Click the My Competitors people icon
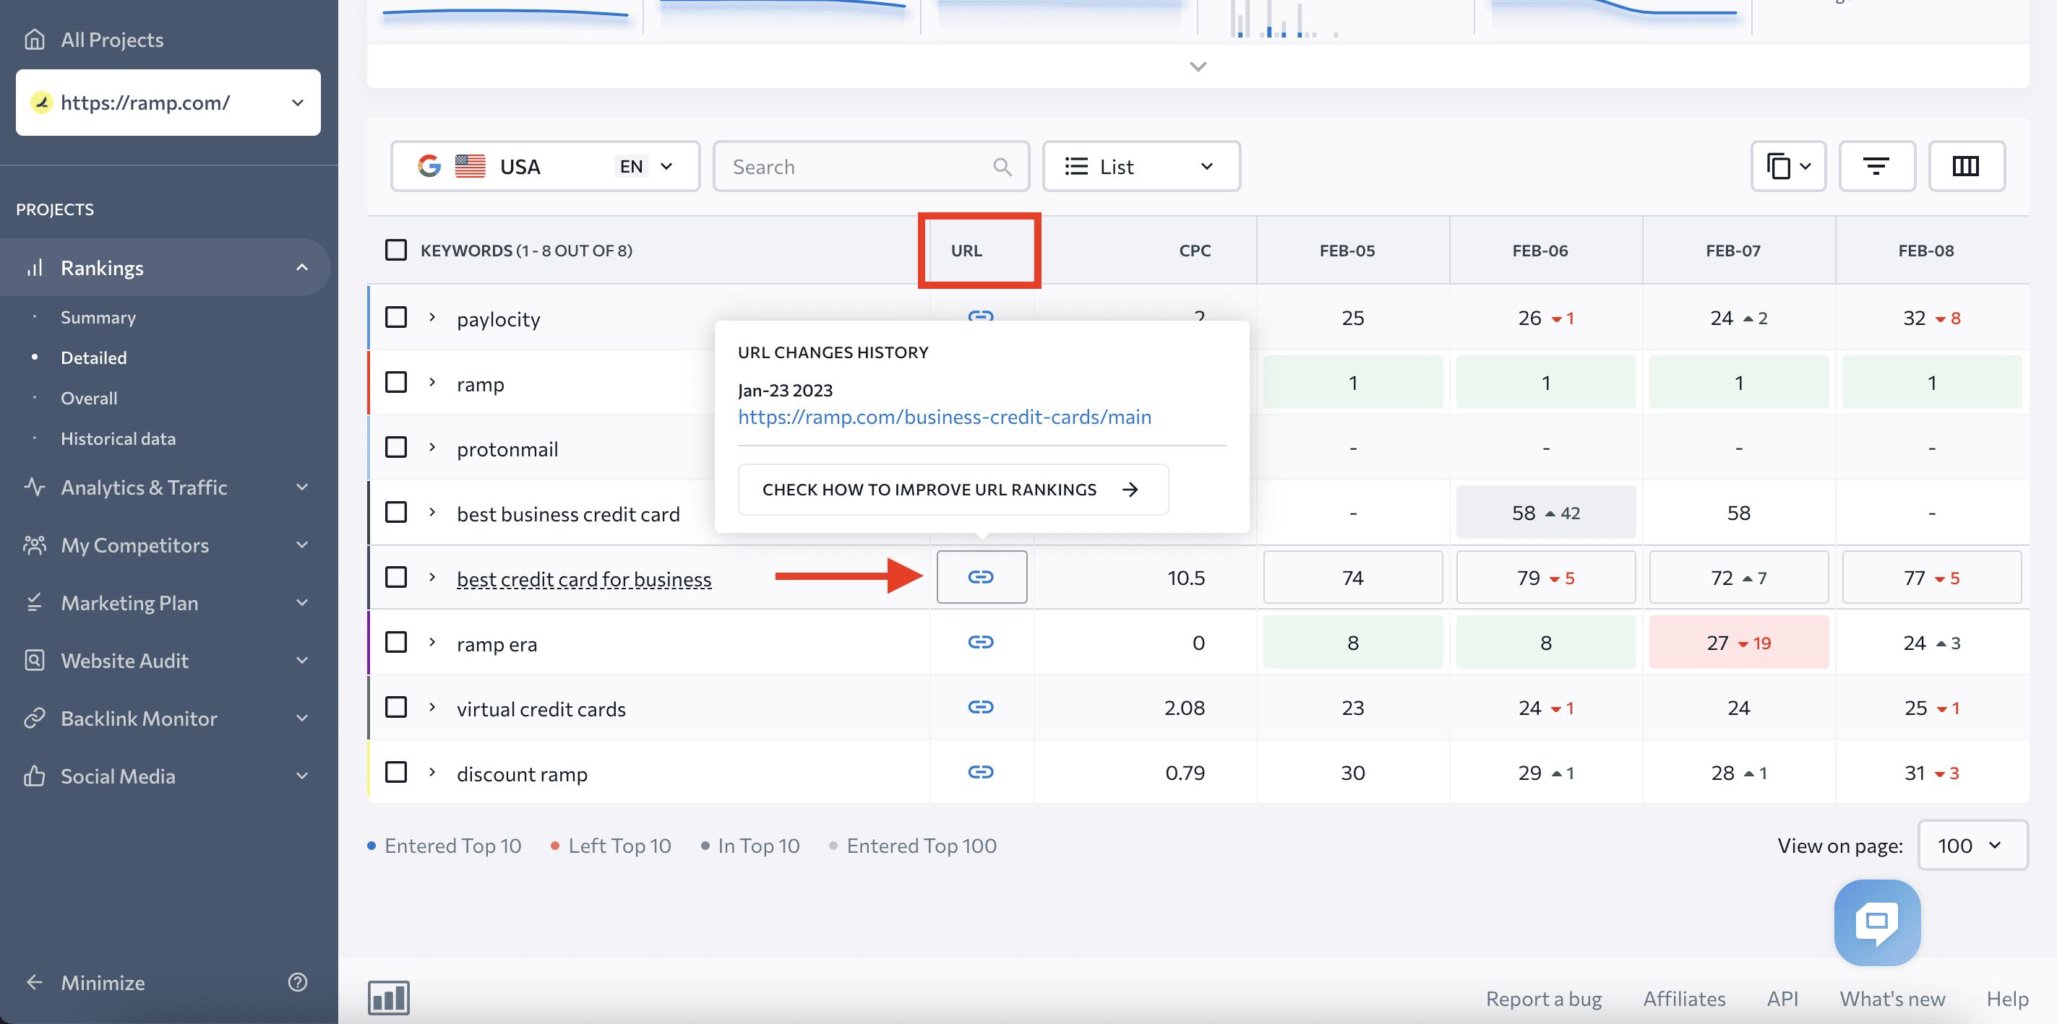Viewport: 2057px width, 1024px height. pos(35,545)
